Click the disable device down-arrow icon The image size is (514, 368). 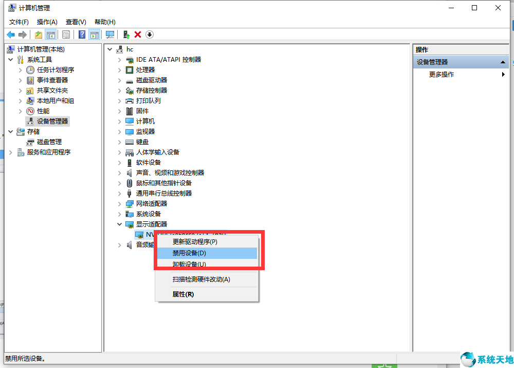coord(149,34)
